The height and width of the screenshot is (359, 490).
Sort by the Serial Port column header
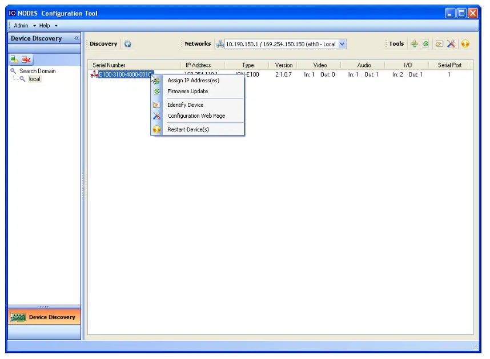[x=449, y=65]
